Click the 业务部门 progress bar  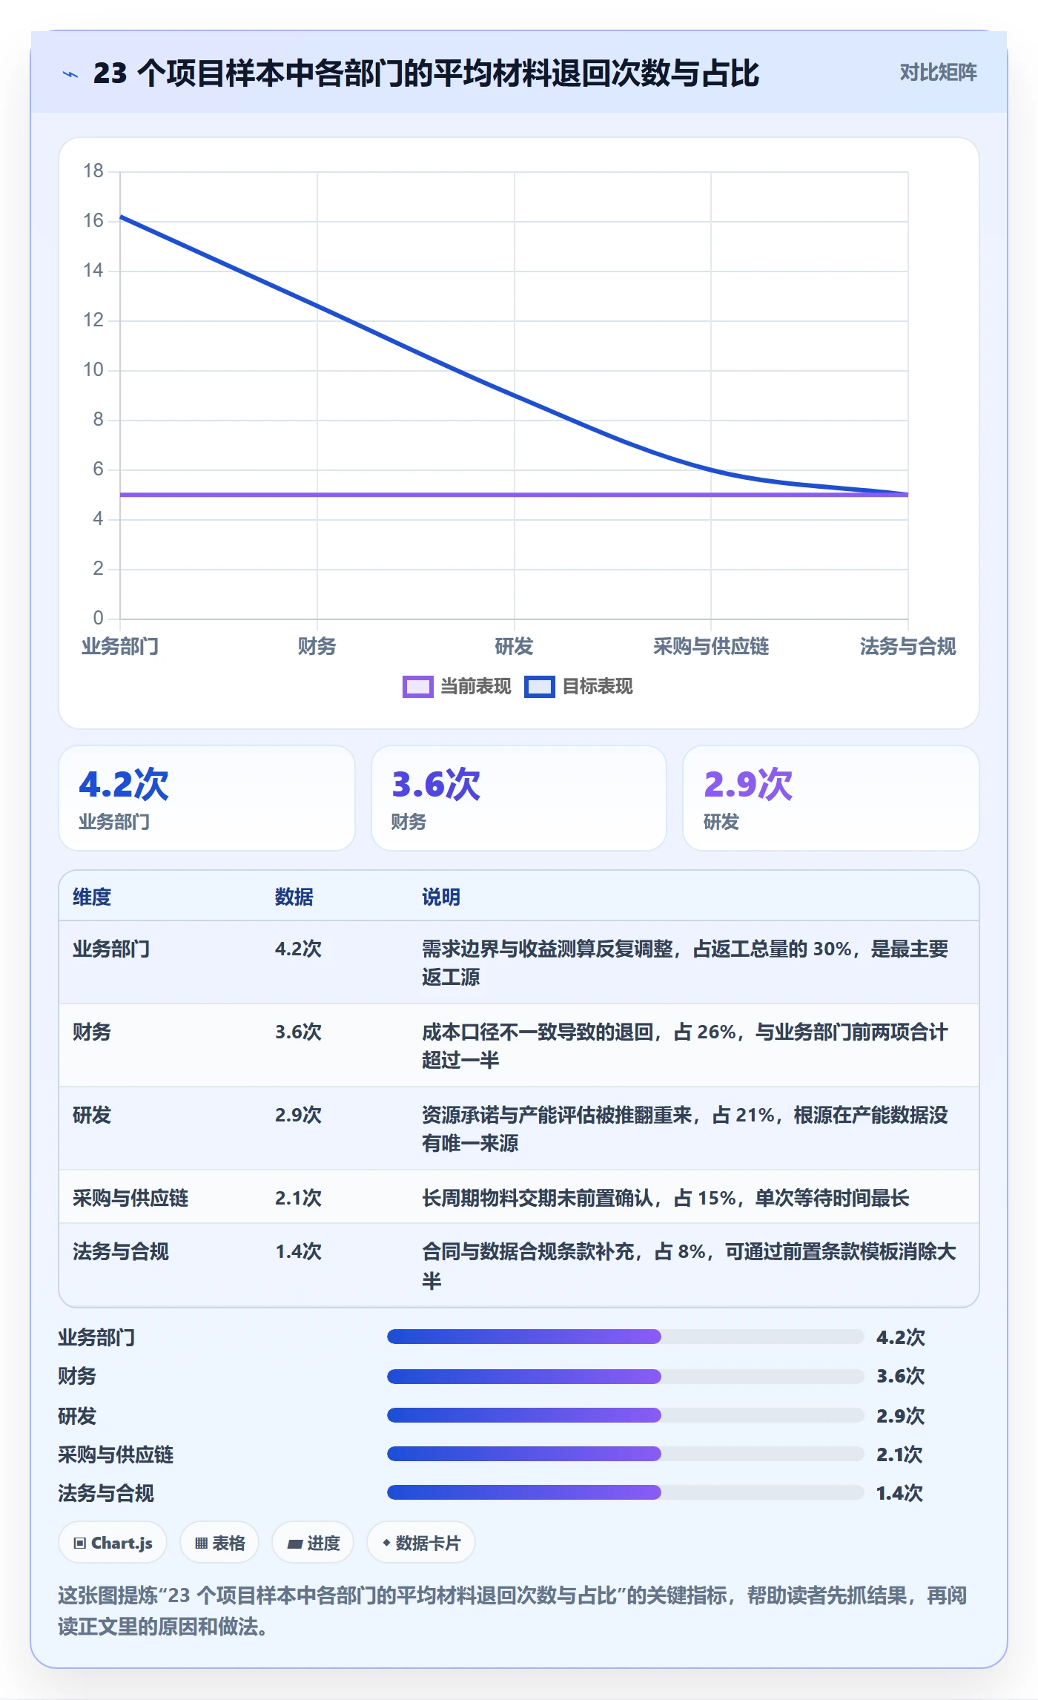625,1337
